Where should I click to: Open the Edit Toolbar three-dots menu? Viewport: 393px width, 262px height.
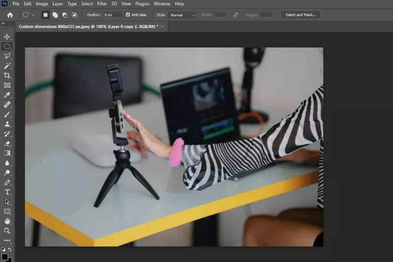pos(7,240)
